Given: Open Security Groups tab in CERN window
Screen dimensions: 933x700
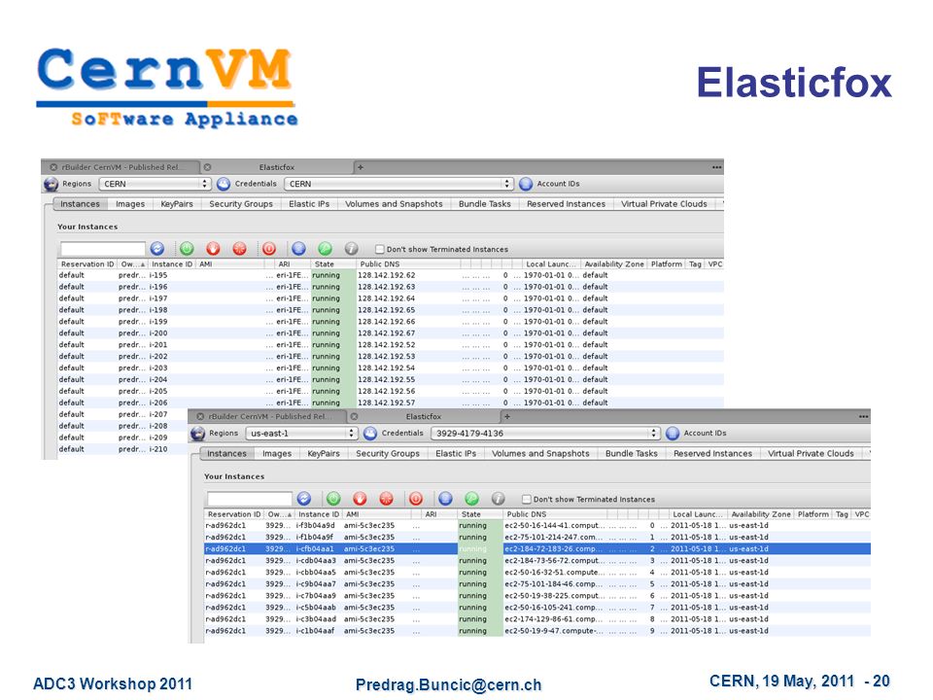Looking at the screenshot, I should [x=241, y=203].
